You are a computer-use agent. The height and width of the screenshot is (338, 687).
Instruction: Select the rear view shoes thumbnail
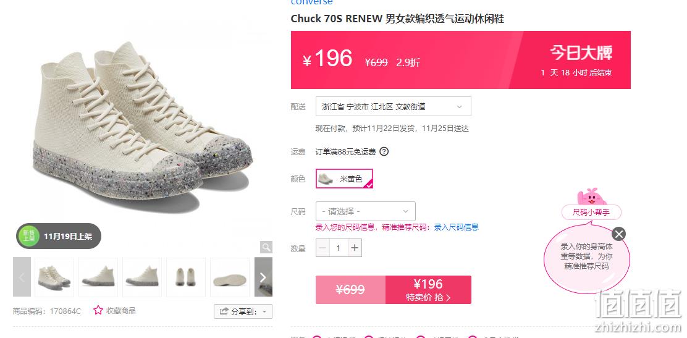pos(186,277)
